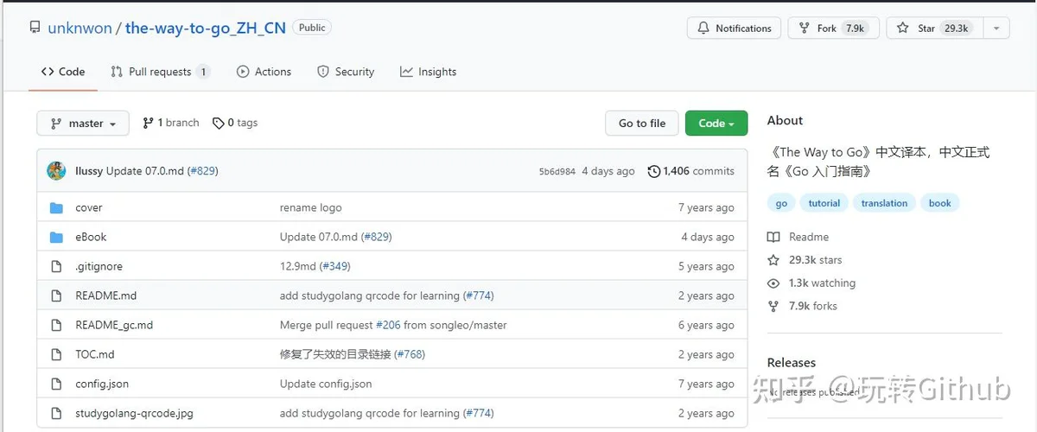The height and width of the screenshot is (432, 1037).
Task: Click the eBook folder icon
Action: click(x=57, y=237)
